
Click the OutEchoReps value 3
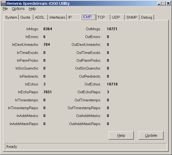pyautogui.click(x=108, y=92)
